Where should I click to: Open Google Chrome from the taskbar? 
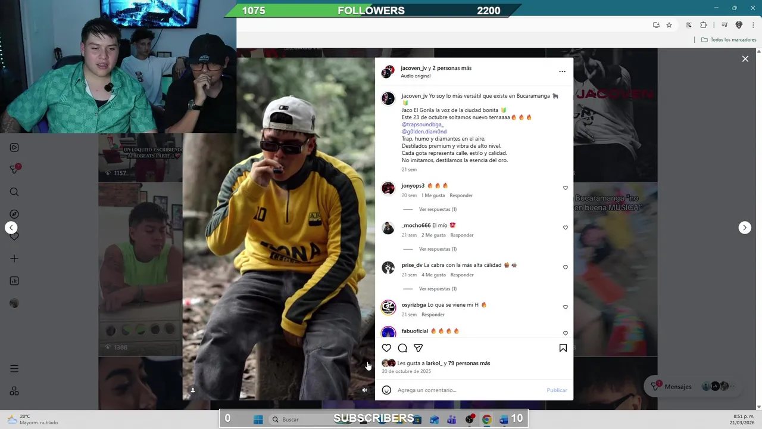486,419
